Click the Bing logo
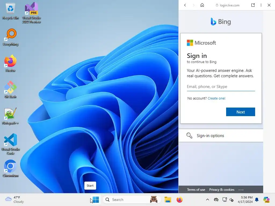The width and height of the screenshot is (275, 206). (x=221, y=22)
